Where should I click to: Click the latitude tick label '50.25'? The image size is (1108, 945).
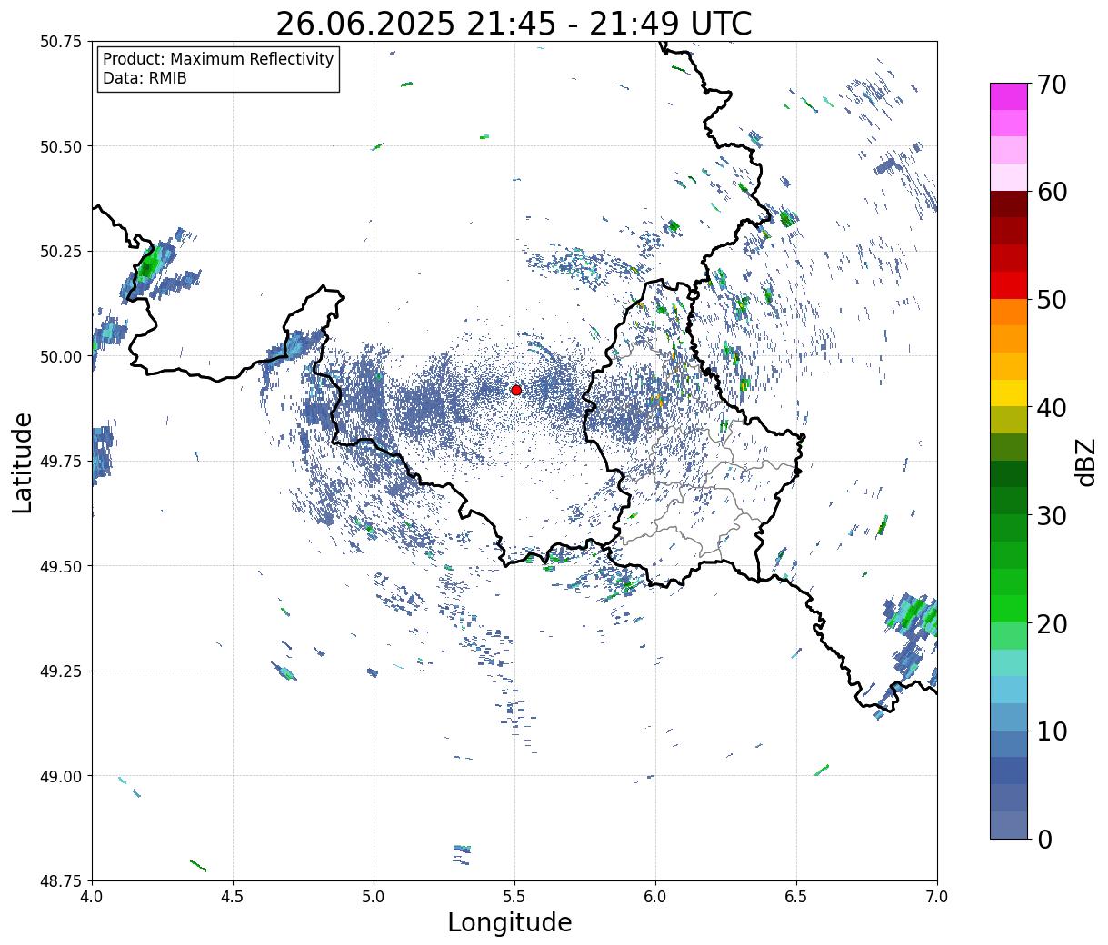tap(61, 252)
